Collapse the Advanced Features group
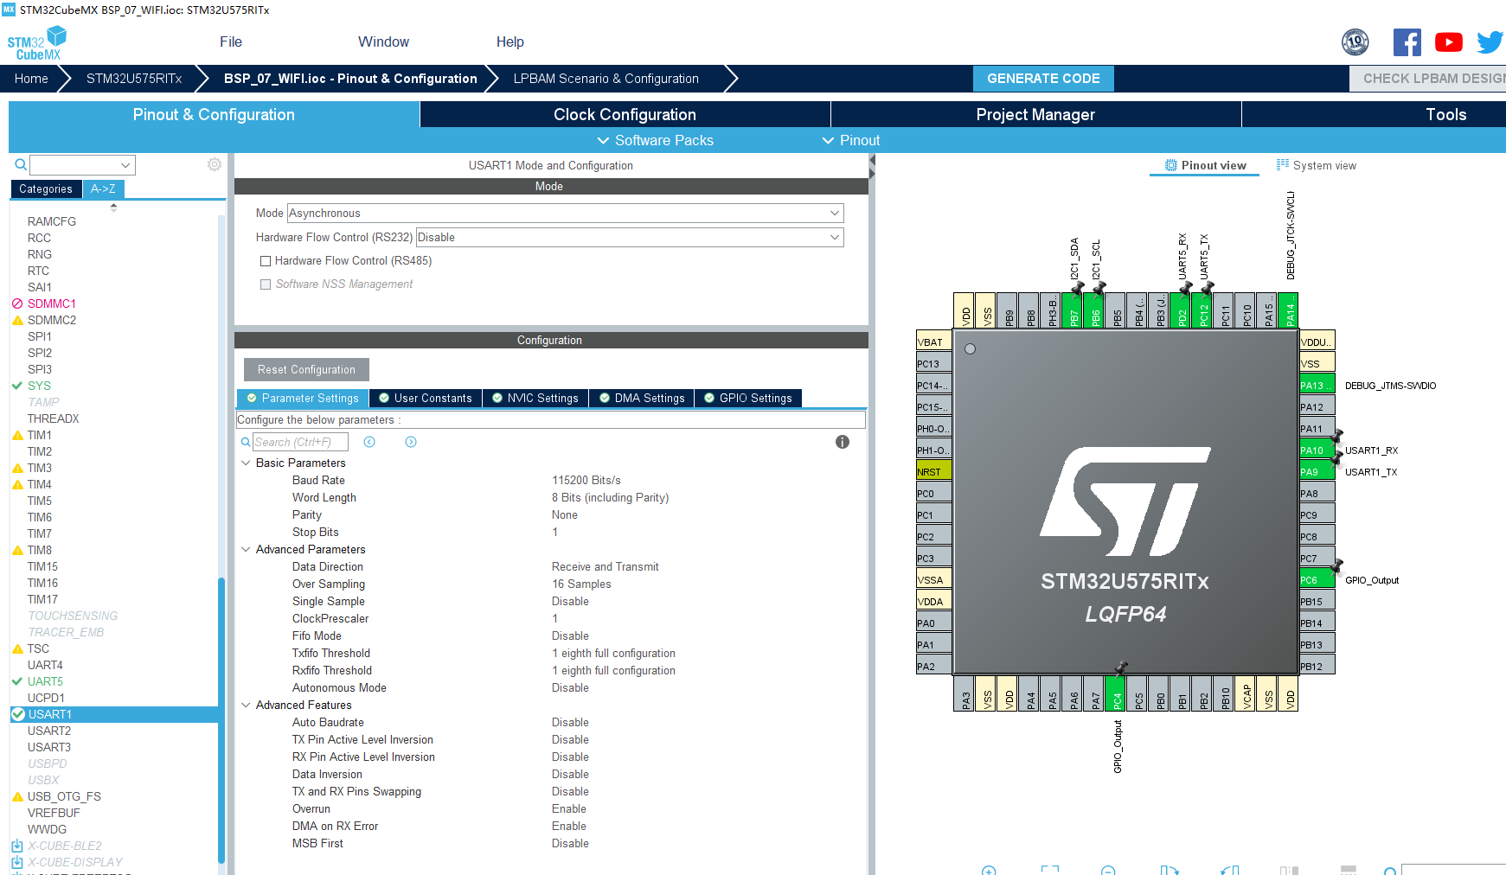Image resolution: width=1506 pixels, height=875 pixels. pyautogui.click(x=246, y=705)
